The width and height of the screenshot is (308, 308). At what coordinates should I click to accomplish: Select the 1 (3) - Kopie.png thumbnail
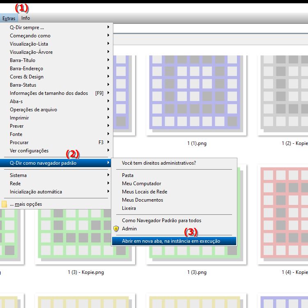click(85, 237)
